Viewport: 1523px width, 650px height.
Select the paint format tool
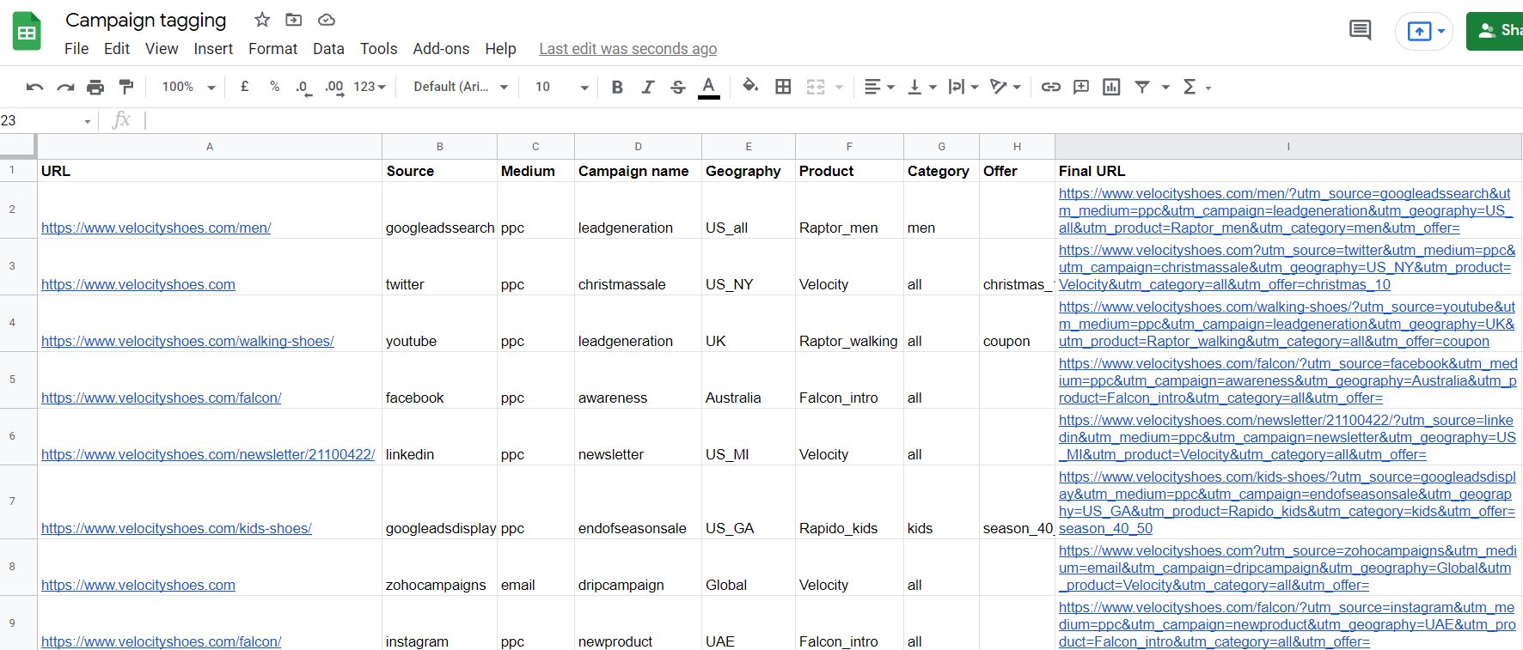pos(126,87)
